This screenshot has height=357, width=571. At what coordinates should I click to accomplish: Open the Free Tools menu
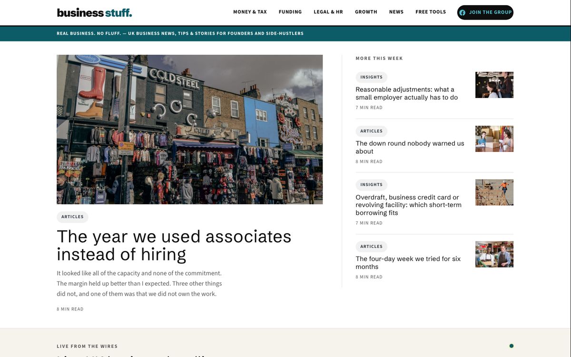(x=431, y=12)
